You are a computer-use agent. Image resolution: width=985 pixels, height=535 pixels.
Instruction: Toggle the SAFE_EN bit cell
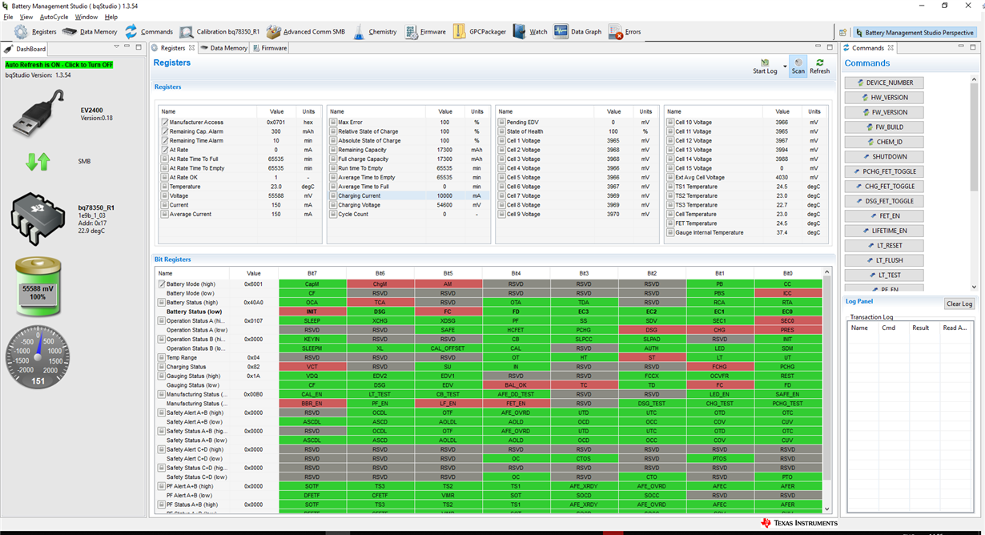pos(787,394)
